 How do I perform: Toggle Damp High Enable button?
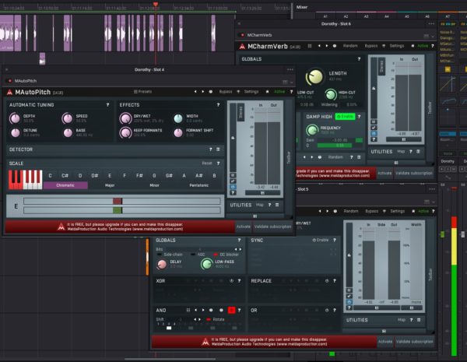pos(345,117)
